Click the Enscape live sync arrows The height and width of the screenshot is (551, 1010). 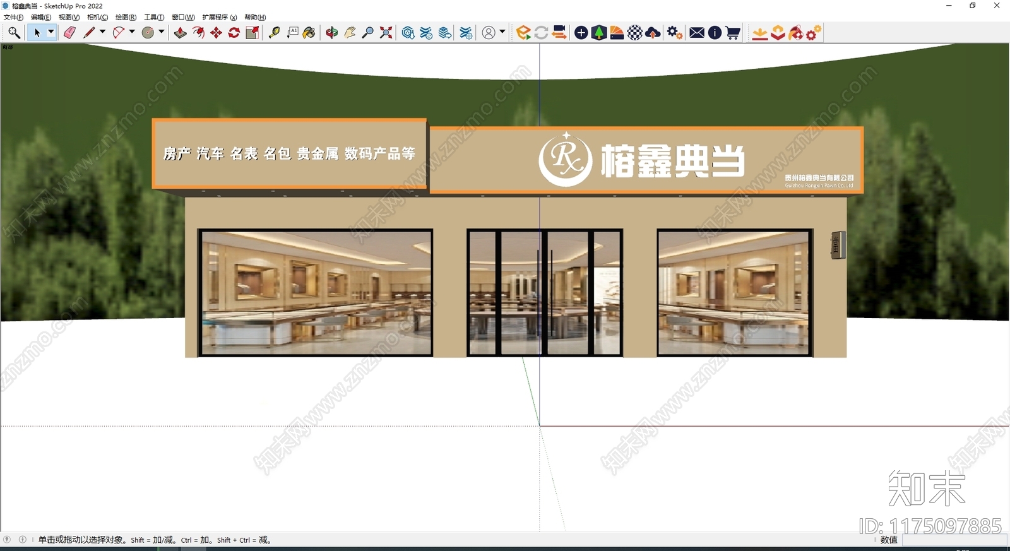pos(541,33)
